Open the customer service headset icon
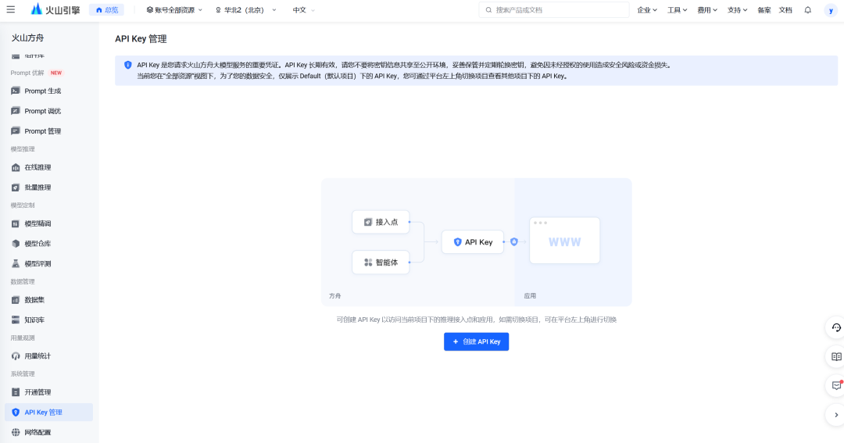 [836, 328]
